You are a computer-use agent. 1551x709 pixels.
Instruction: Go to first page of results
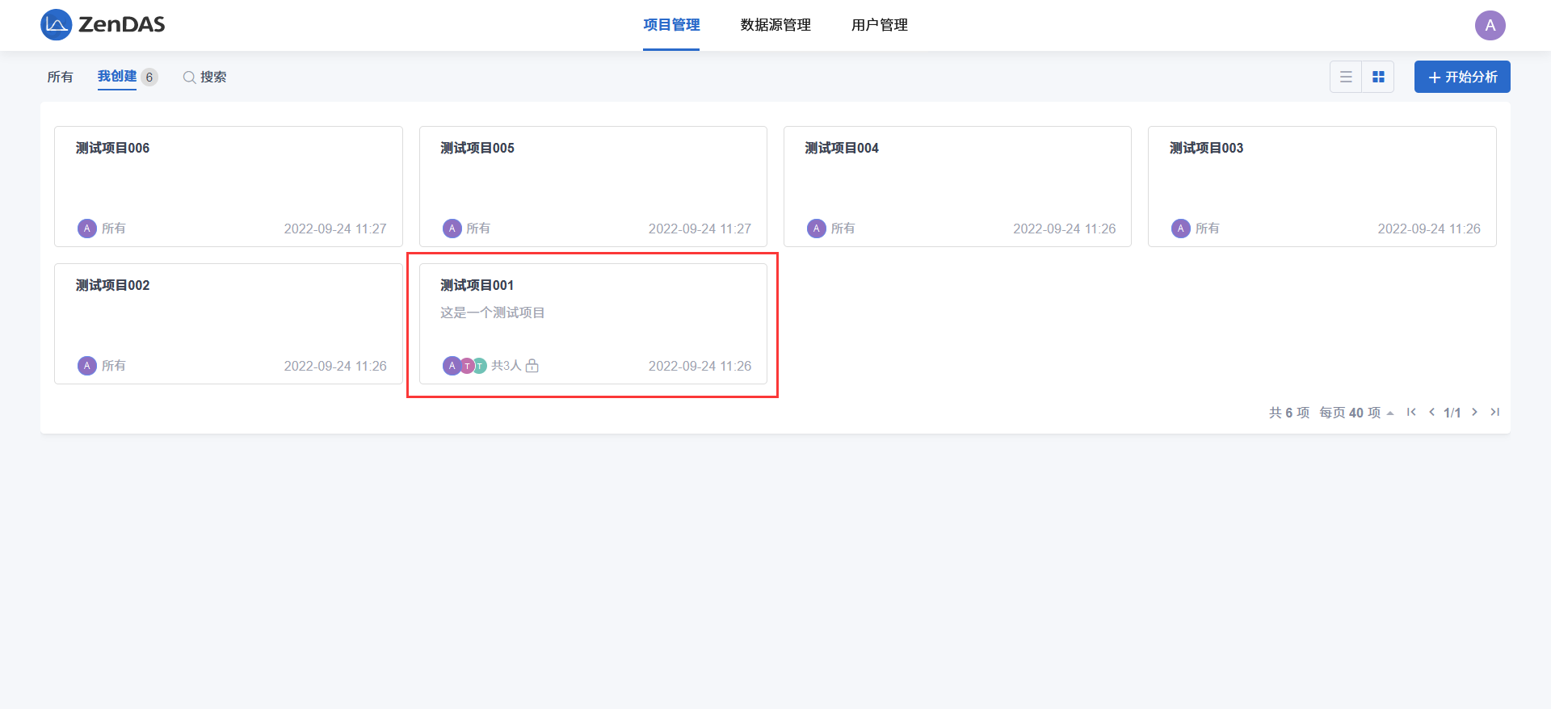tap(1411, 412)
